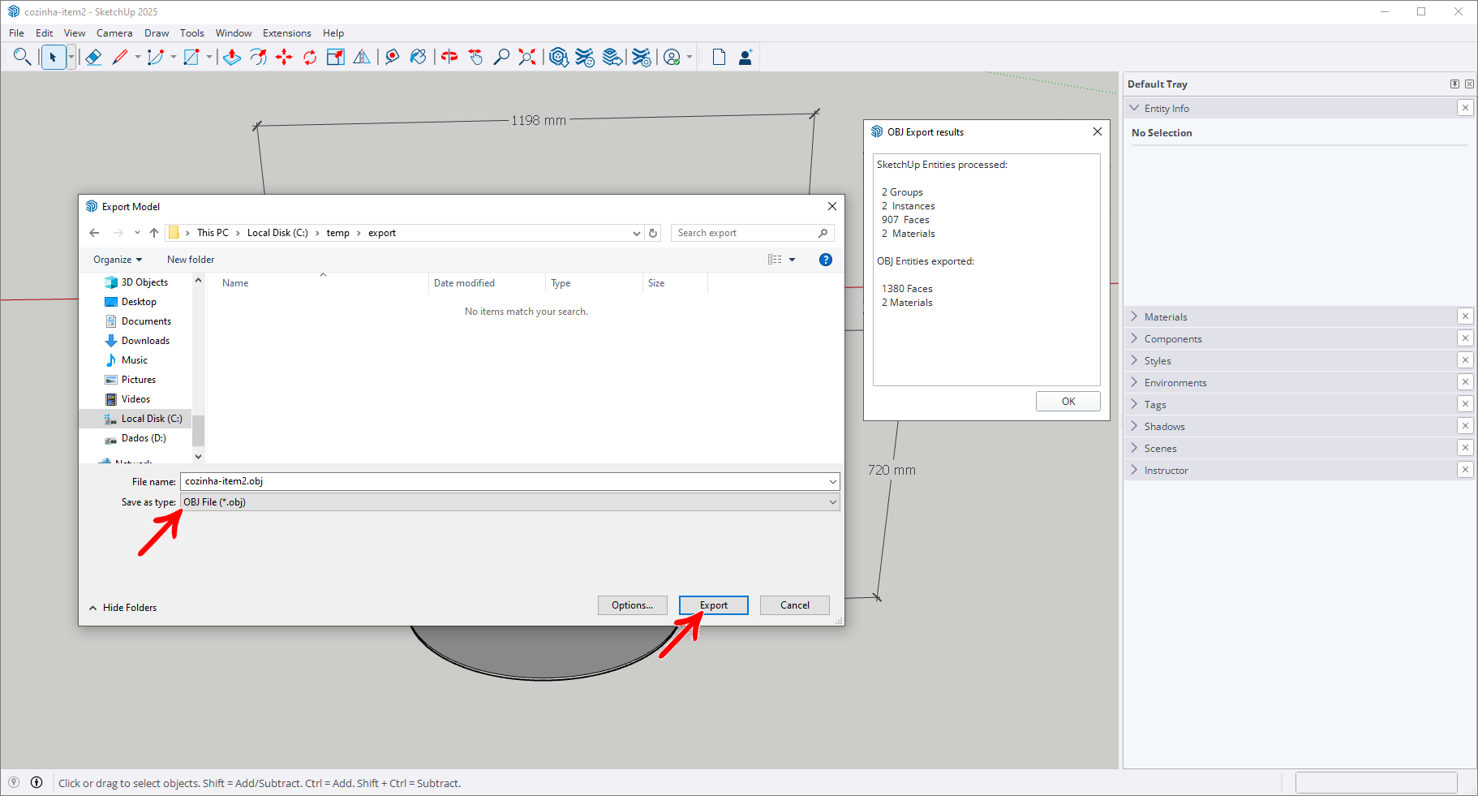Image resolution: width=1478 pixels, height=796 pixels.
Task: Select the arrow Select tool
Action: (x=53, y=57)
